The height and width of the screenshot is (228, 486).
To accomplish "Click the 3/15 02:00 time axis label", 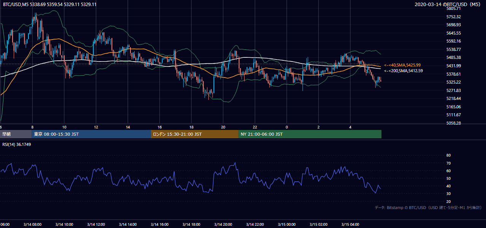I will pos(318,224).
